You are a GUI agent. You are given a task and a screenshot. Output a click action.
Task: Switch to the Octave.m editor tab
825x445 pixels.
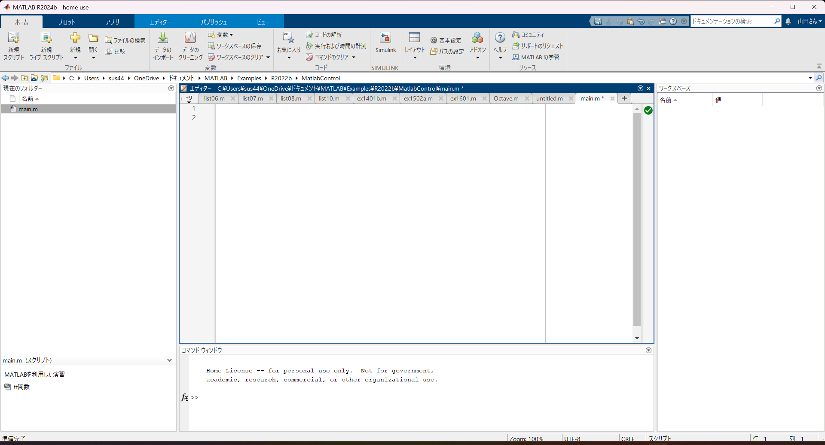507,98
